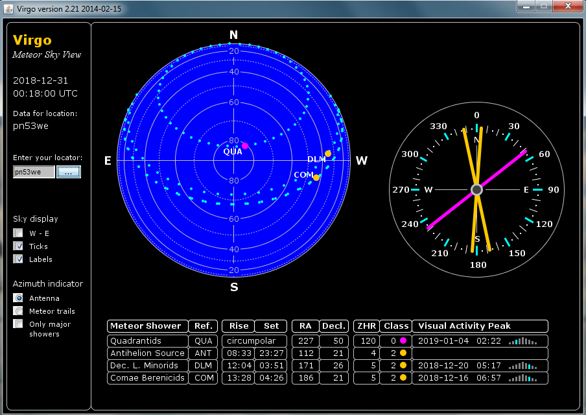Click the grey center hub of the azimuth compass
Screen dimensions: 586x415
pyautogui.click(x=476, y=189)
